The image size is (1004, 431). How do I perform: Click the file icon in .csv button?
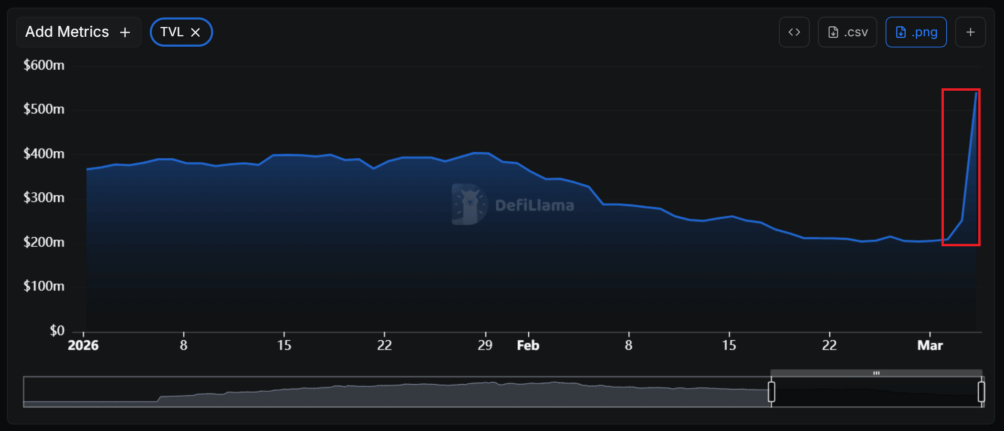[x=833, y=32]
